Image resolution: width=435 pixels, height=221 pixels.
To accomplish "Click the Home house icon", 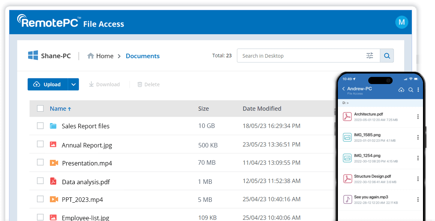I will click(90, 56).
